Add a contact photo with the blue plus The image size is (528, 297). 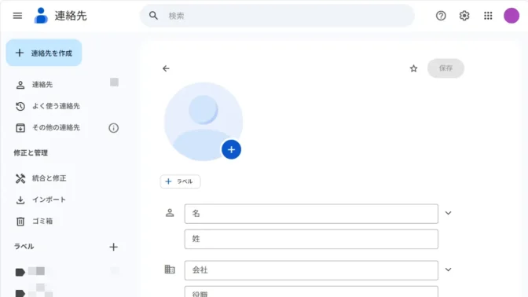coord(231,149)
